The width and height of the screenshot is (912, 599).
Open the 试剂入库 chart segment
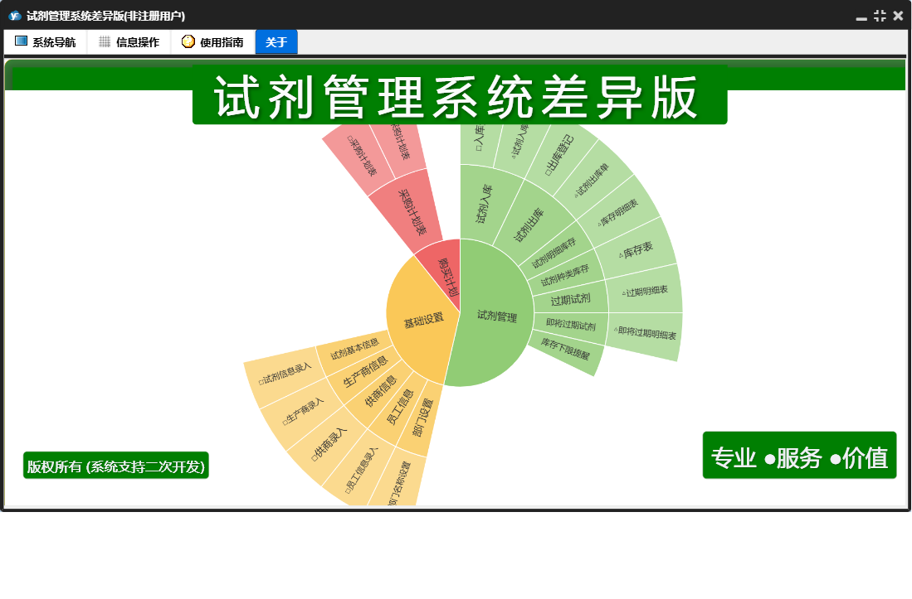click(x=485, y=205)
